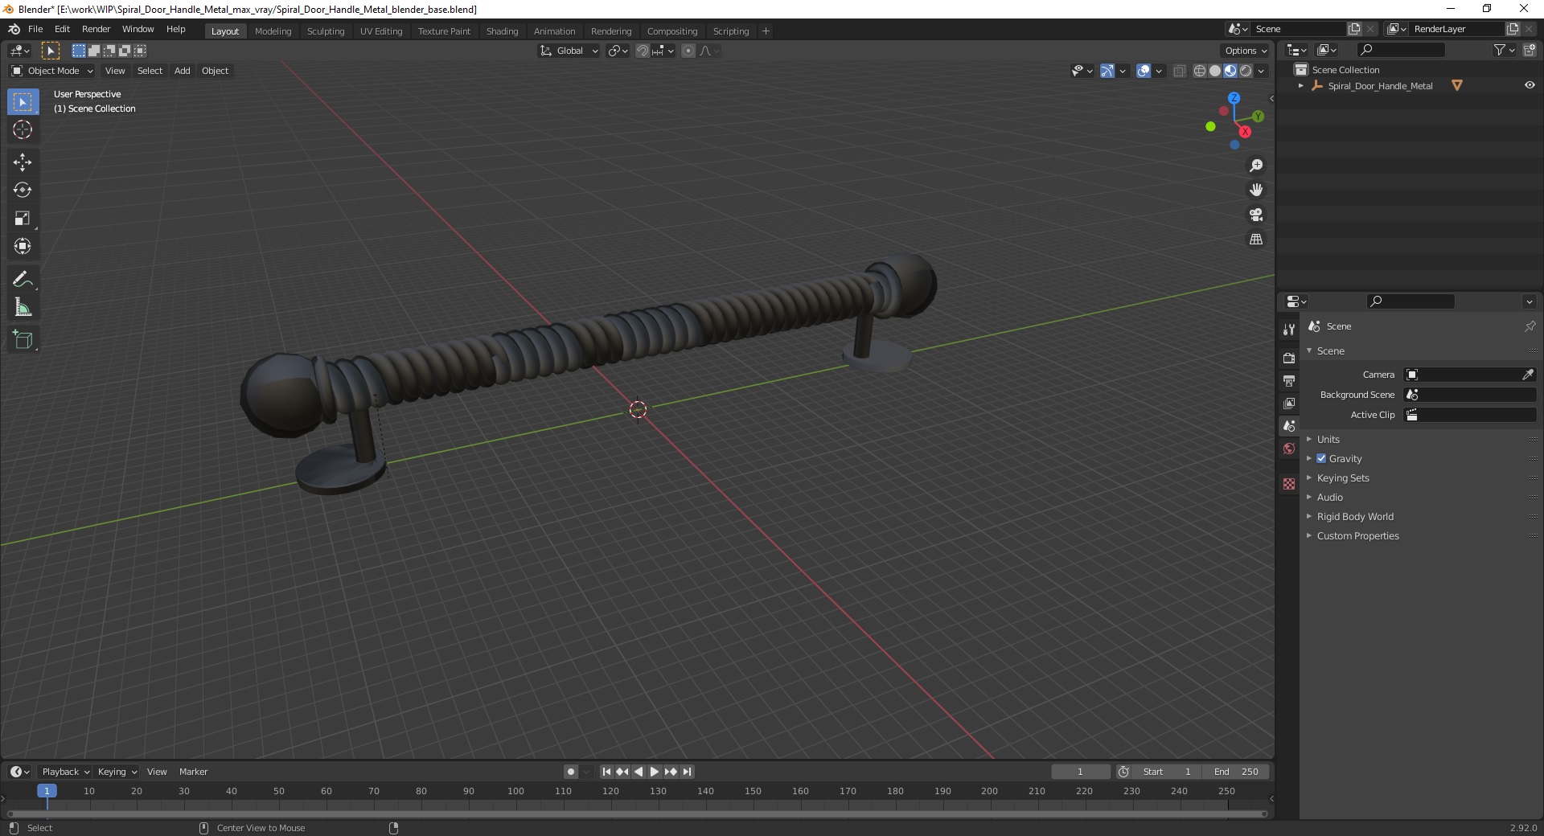Pin the Scene properties panel
The height and width of the screenshot is (836, 1544).
click(1530, 326)
